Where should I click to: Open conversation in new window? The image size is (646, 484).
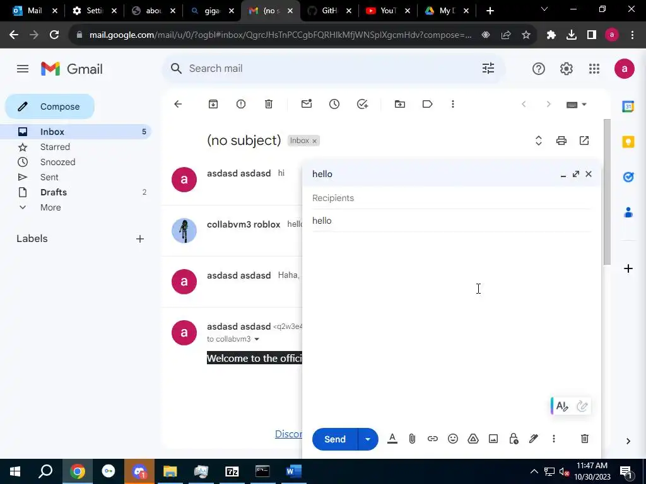[x=584, y=141]
